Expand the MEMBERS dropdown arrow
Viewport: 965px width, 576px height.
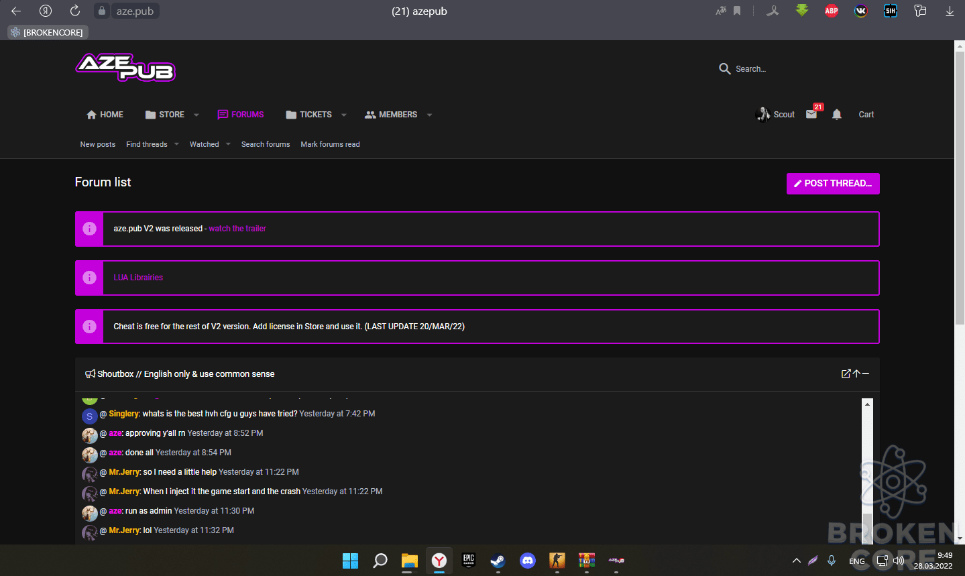click(429, 115)
